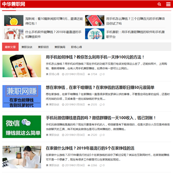Click 兼职杂谈 category tag under 手机玩微信赚钱
The height and width of the screenshot is (173, 173).
click(54, 135)
